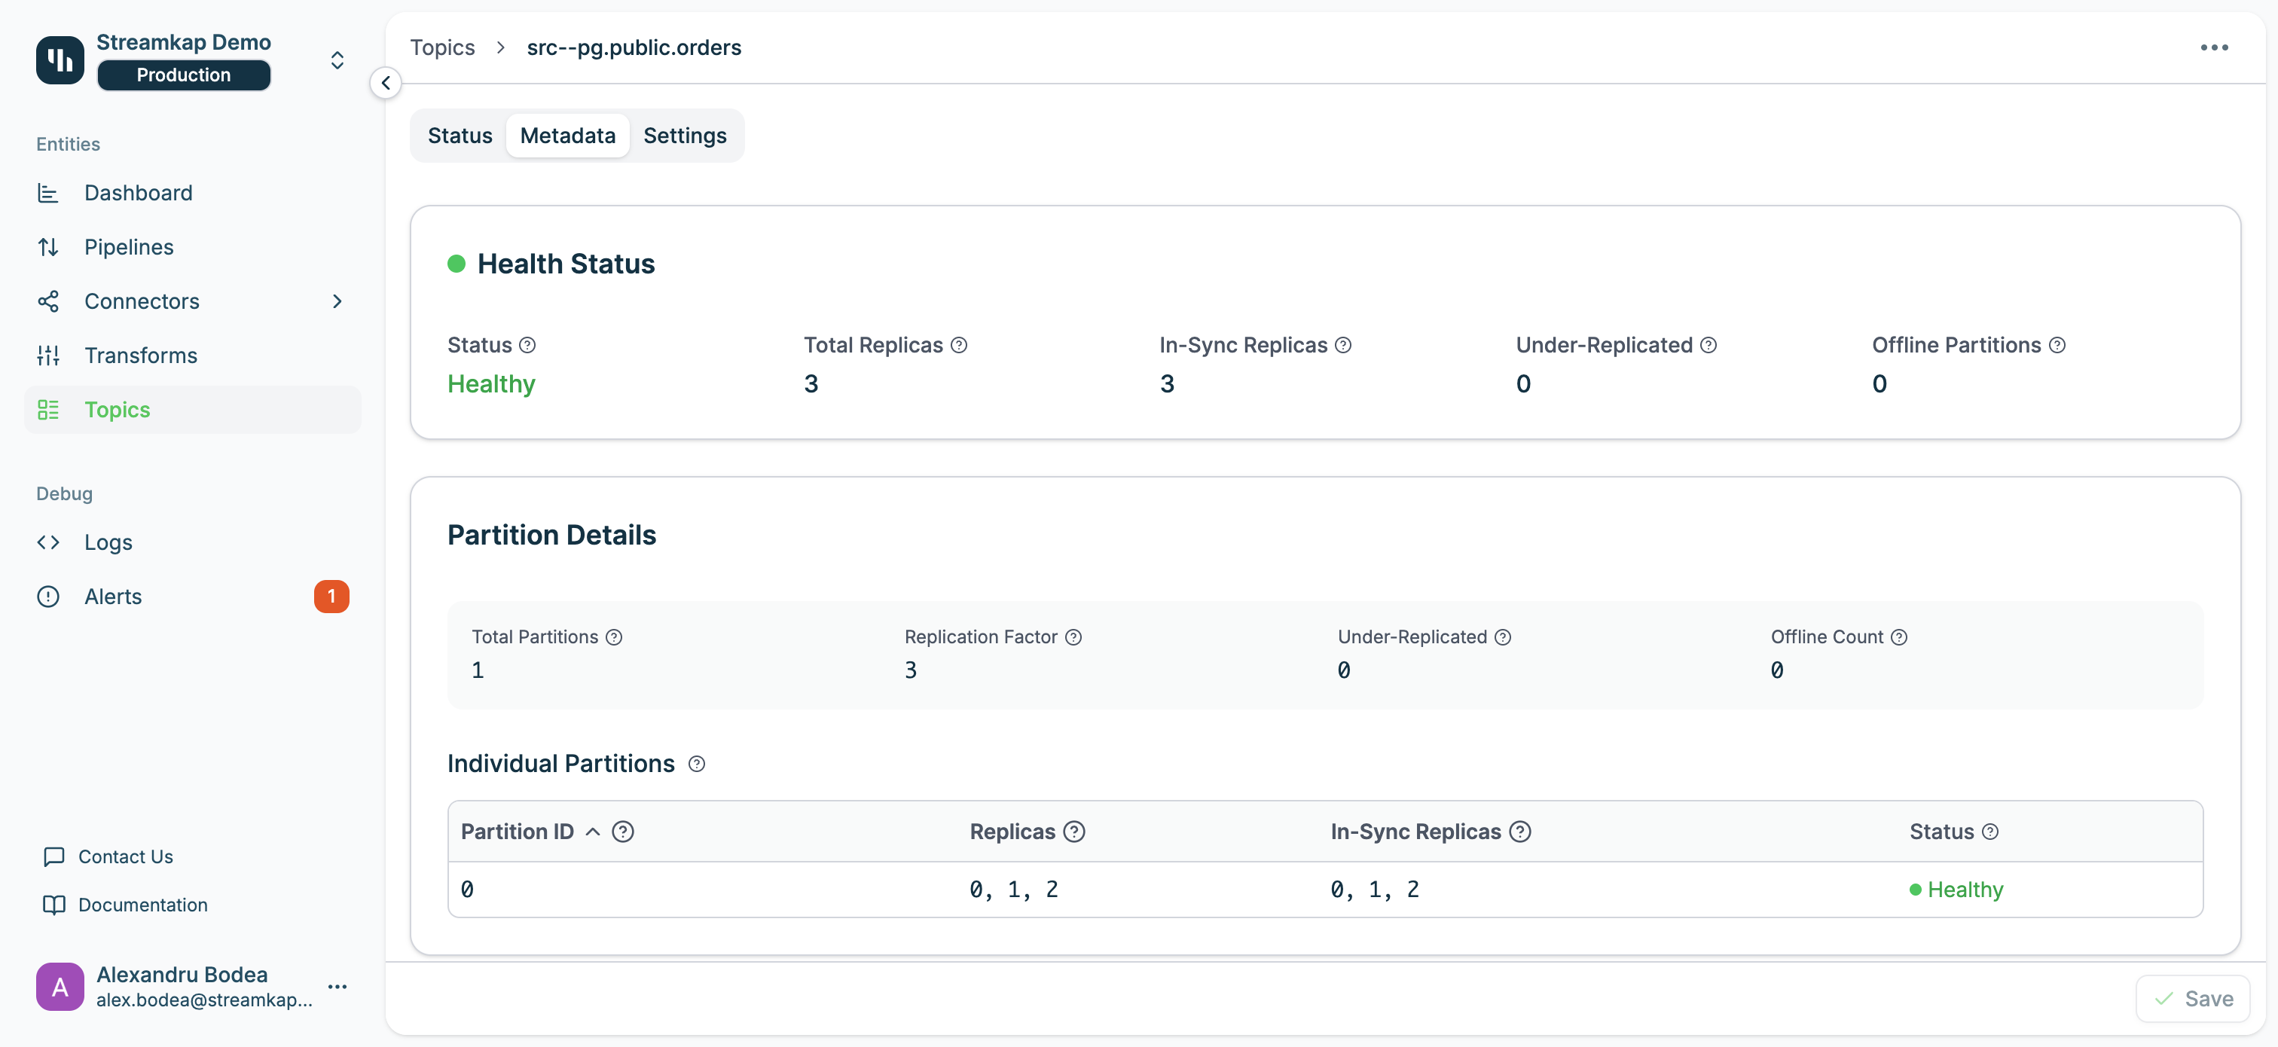This screenshot has width=2278, height=1047.
Task: Click the Streamkap logo icon
Action: pyautogui.click(x=60, y=60)
